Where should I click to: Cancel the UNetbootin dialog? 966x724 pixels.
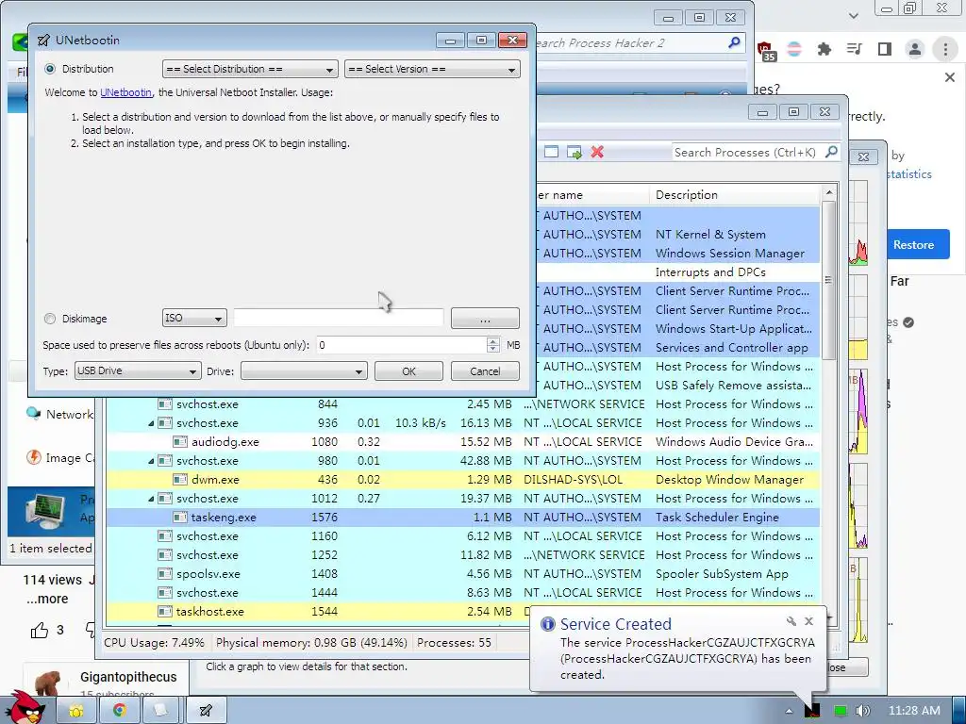tap(485, 371)
